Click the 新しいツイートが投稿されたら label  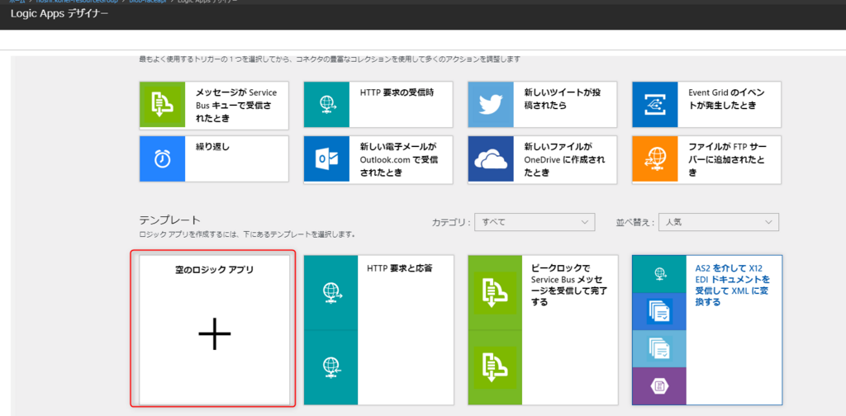pyautogui.click(x=562, y=99)
